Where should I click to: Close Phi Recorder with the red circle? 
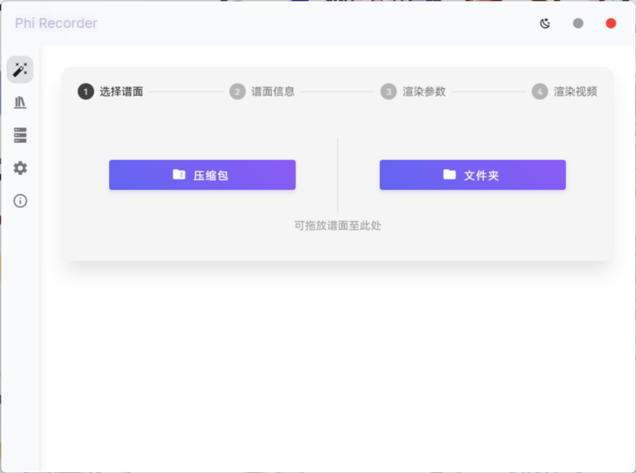point(611,23)
